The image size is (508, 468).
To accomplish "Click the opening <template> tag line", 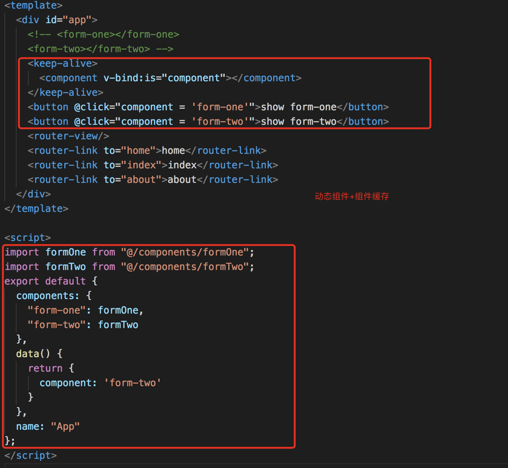I will point(33,5).
